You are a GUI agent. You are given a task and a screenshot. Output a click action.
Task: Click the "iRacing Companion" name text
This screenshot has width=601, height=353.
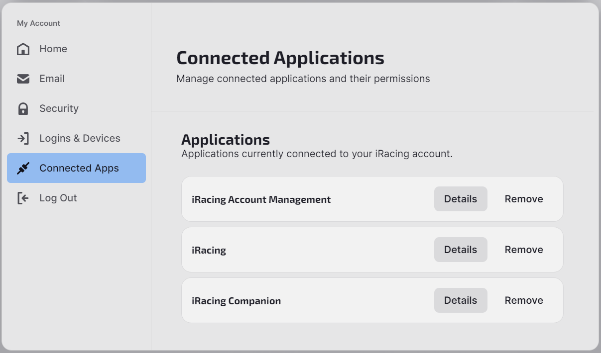[236, 301]
